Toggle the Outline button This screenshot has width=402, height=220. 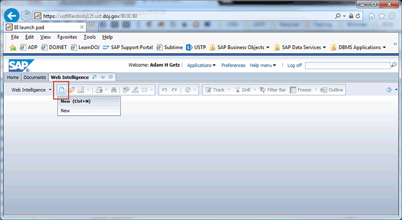[x=332, y=90]
